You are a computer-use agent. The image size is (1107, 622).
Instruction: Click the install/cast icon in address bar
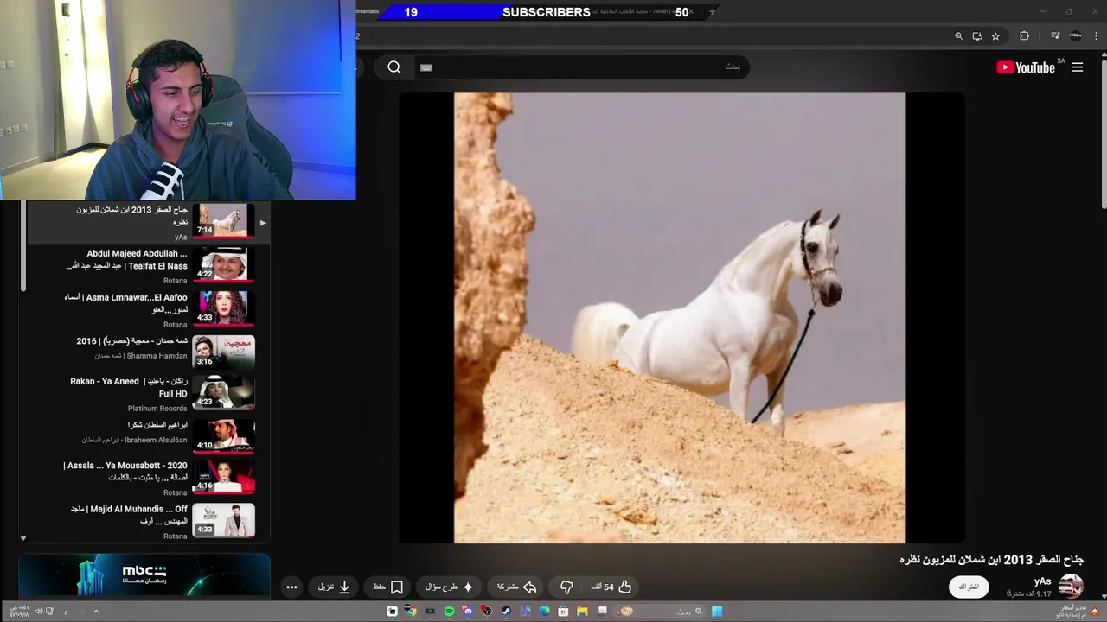pos(977,36)
